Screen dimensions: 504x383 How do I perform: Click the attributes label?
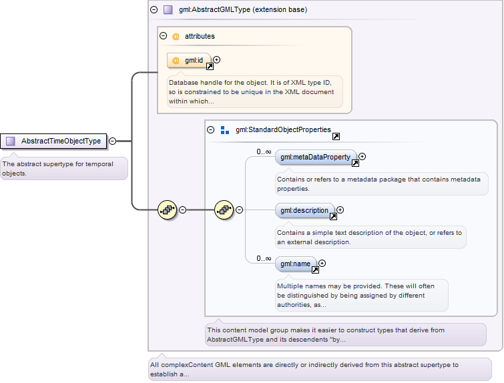pyautogui.click(x=200, y=36)
